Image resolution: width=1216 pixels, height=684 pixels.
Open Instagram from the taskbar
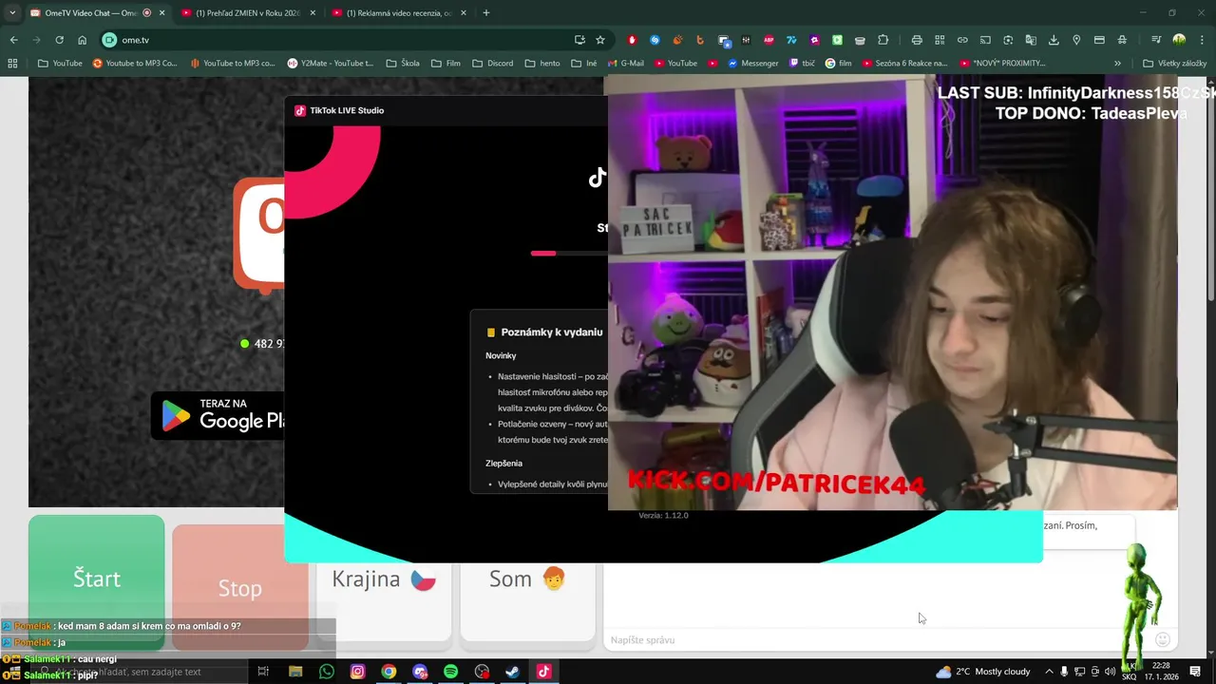point(357,672)
